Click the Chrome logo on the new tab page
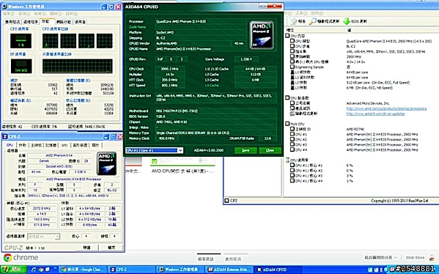439x274 pixels. click(x=8, y=258)
